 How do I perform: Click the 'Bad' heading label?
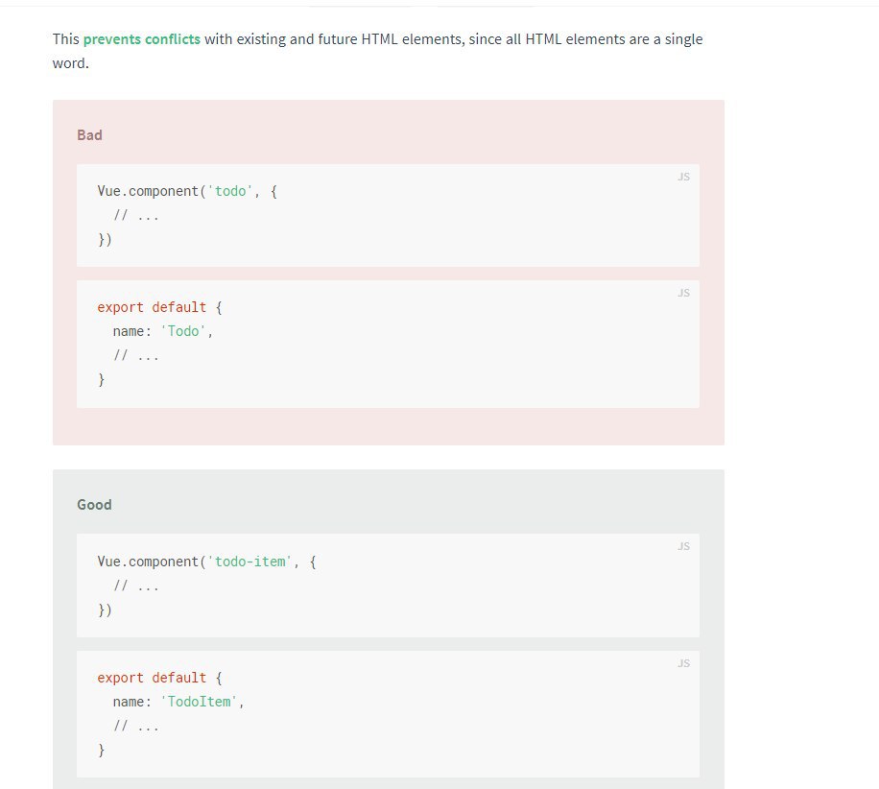(89, 135)
